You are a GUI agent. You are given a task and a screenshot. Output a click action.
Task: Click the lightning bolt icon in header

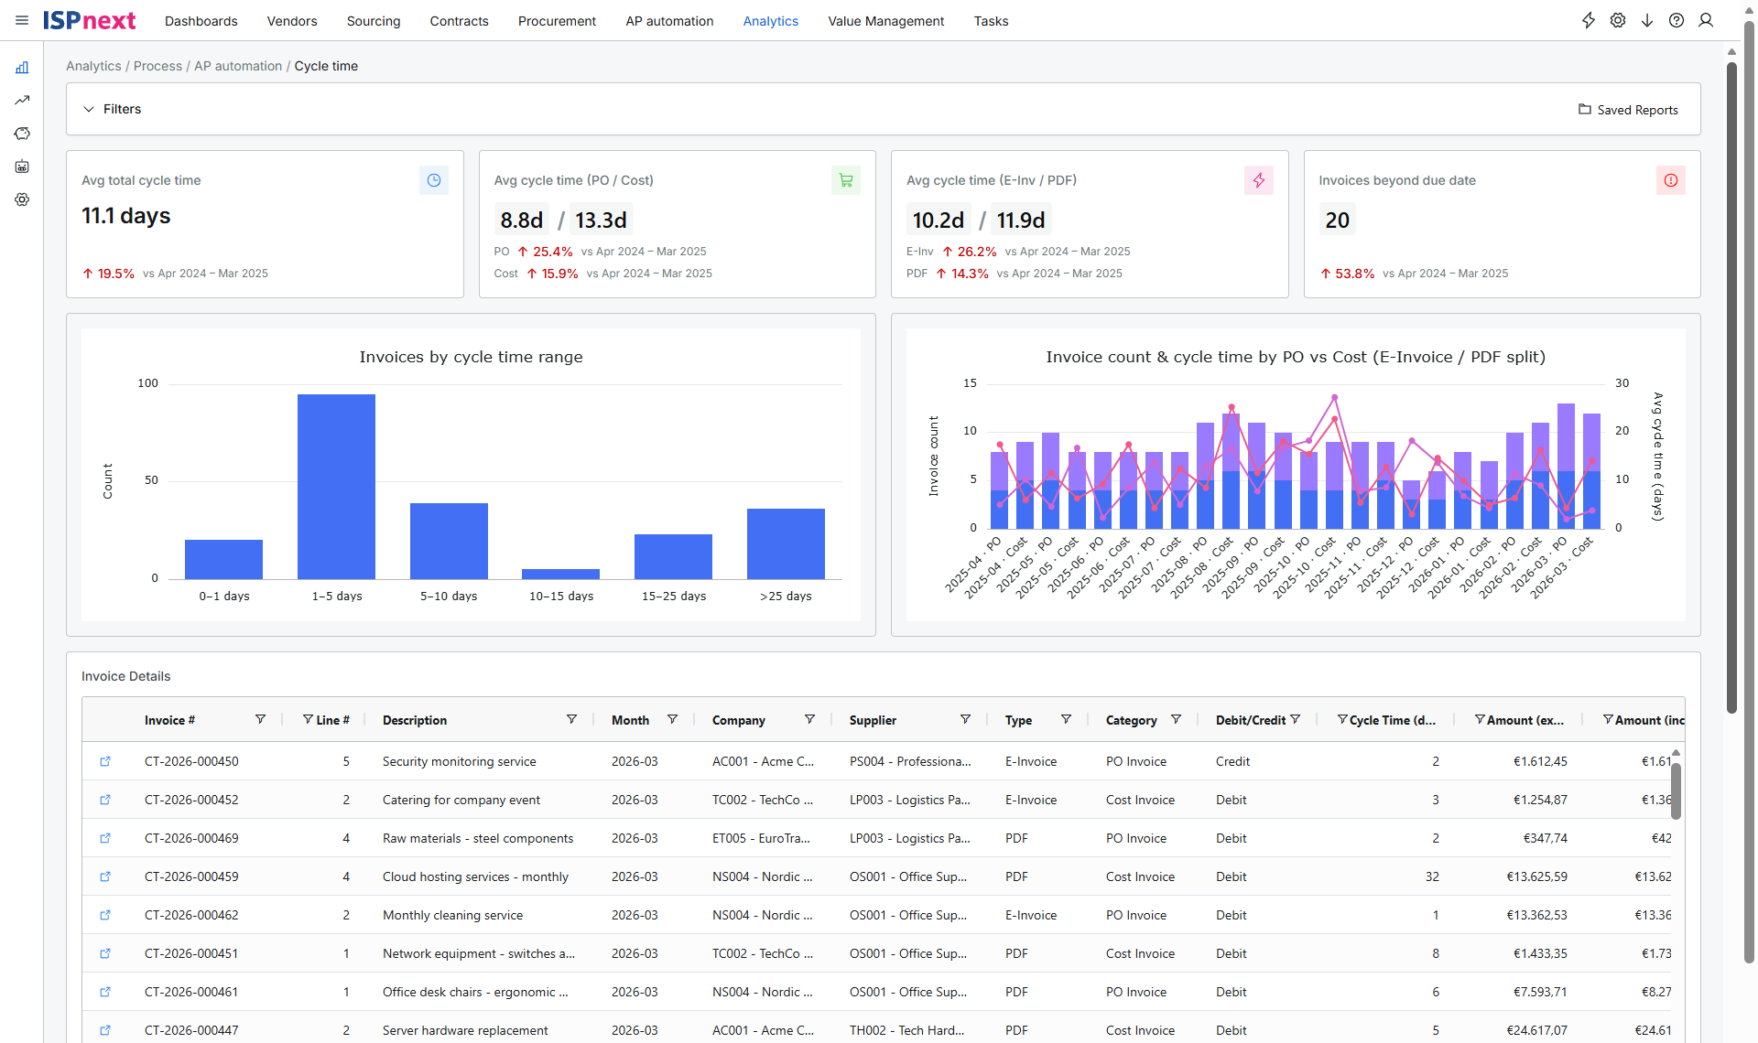click(1589, 20)
